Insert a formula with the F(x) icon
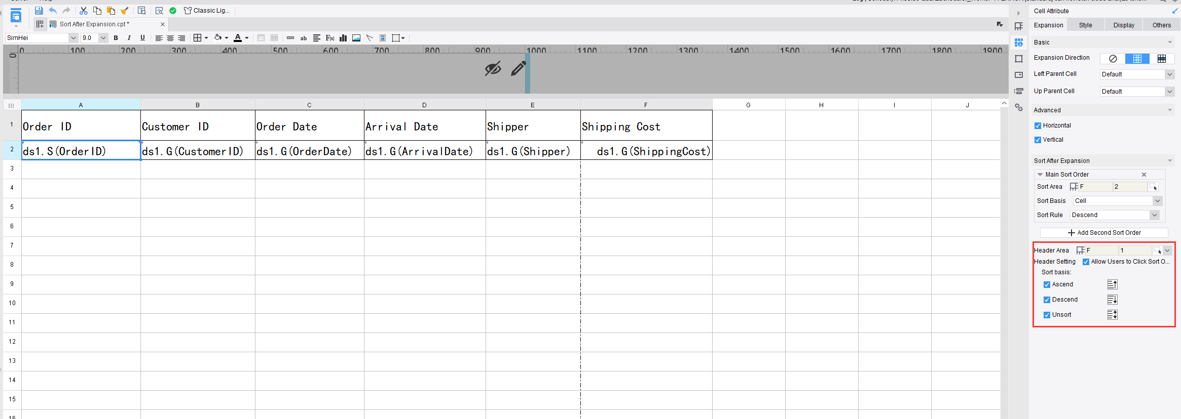Screen dimensions: 1181x419 point(330,38)
